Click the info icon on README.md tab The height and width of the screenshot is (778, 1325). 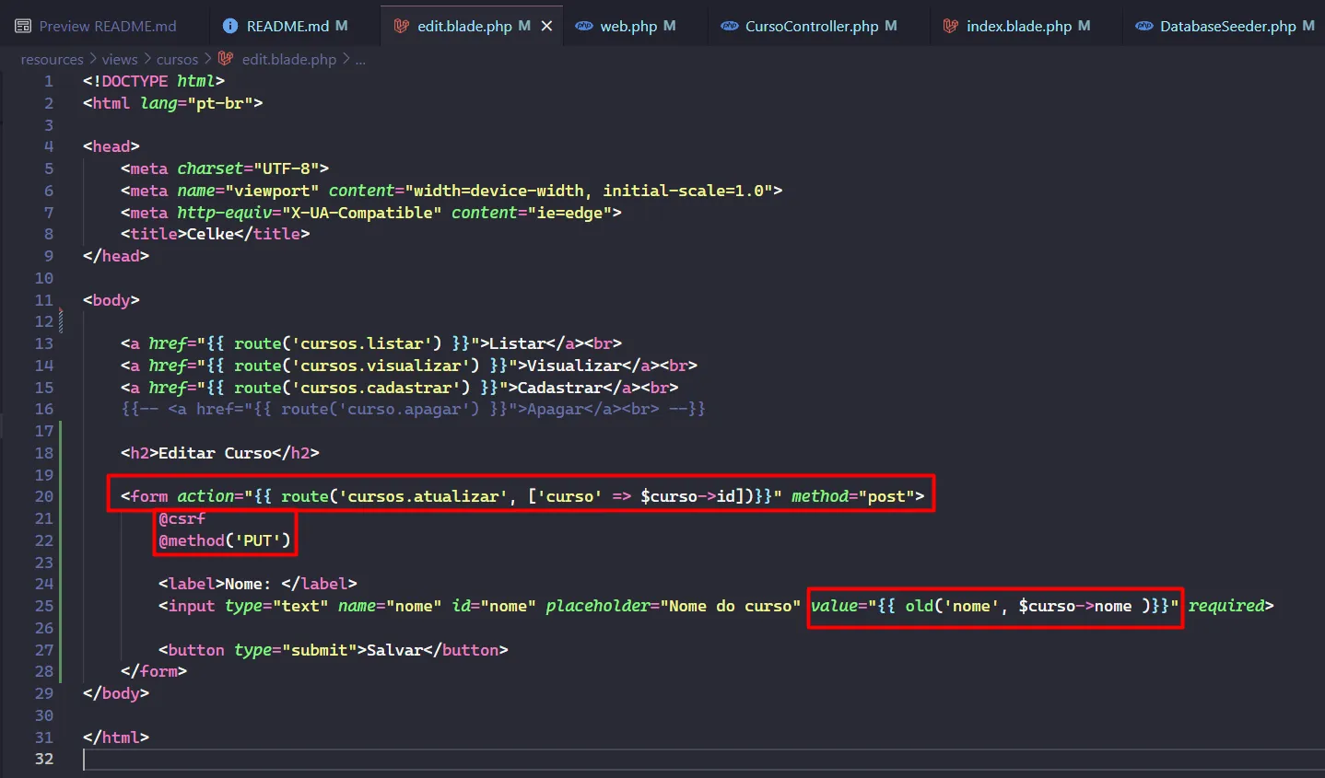(230, 26)
